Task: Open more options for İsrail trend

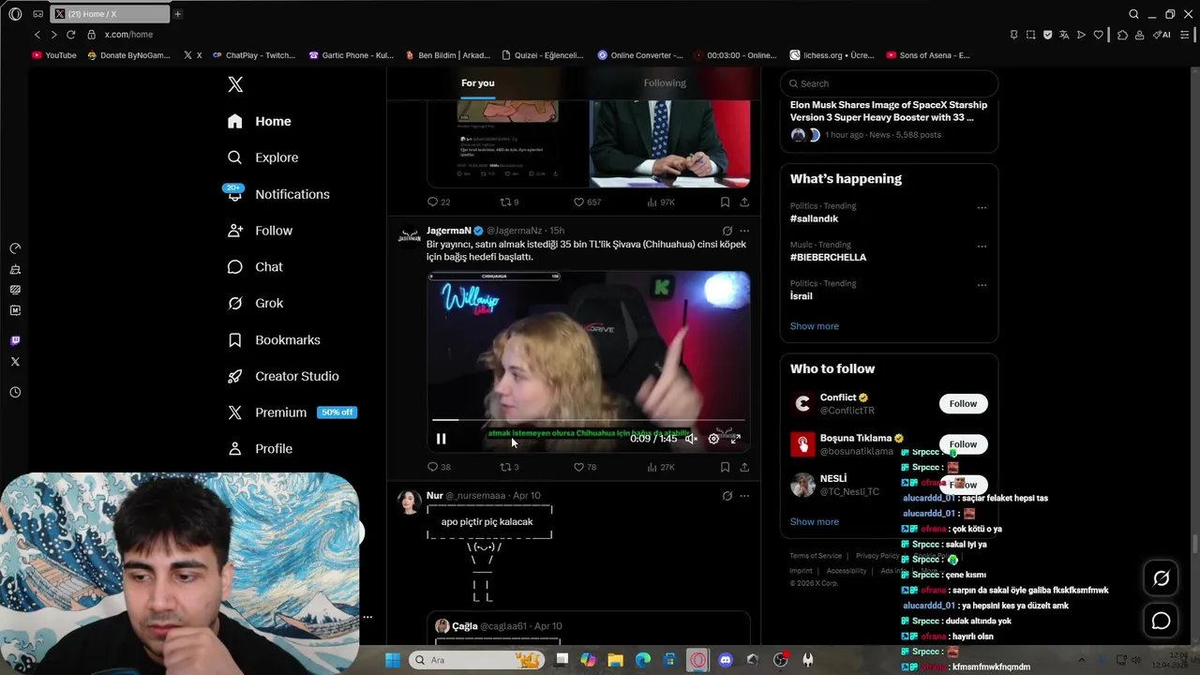Action: coord(982,285)
